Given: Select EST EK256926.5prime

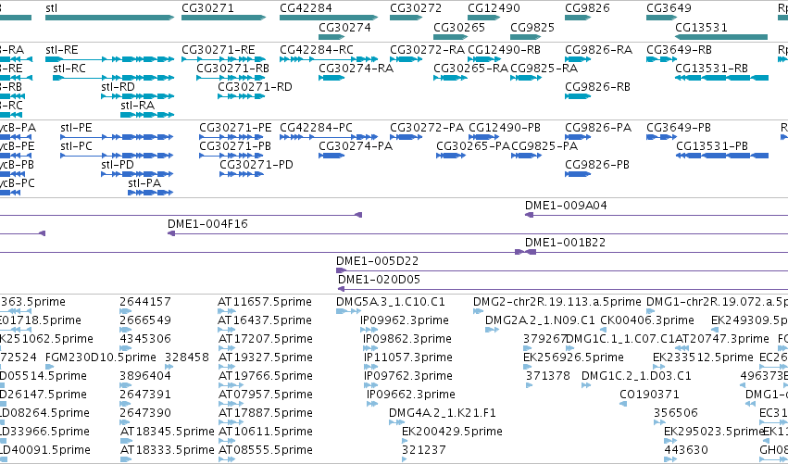Looking at the screenshot, I should (x=527, y=368).
